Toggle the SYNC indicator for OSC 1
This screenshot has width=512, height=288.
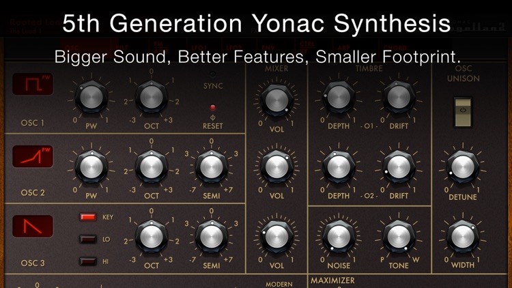click(x=212, y=74)
